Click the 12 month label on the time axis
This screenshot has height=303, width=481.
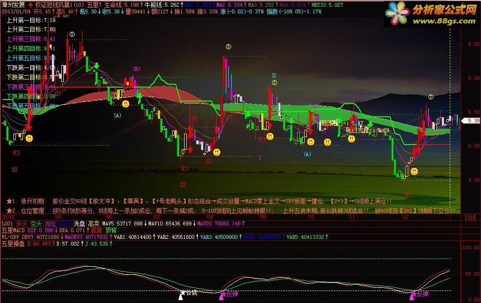pyautogui.click(x=405, y=217)
